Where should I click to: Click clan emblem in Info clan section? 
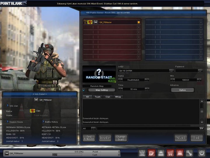[32, 111]
